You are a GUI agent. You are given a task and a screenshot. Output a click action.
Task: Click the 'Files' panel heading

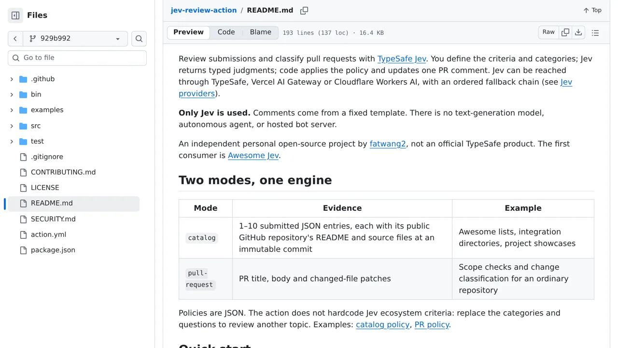pos(37,15)
